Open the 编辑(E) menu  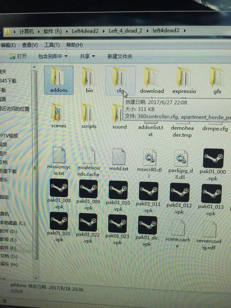tap(8, 45)
